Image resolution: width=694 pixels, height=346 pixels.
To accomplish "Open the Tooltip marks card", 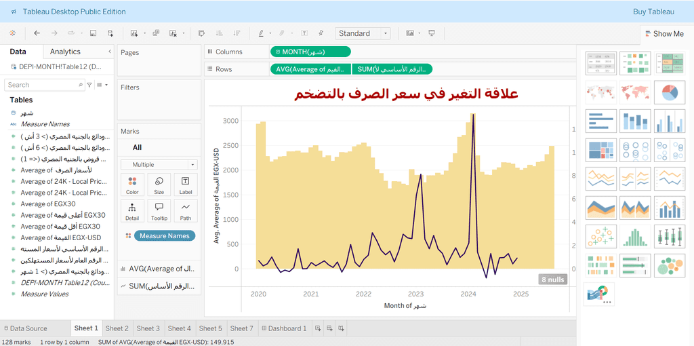I will point(159,211).
